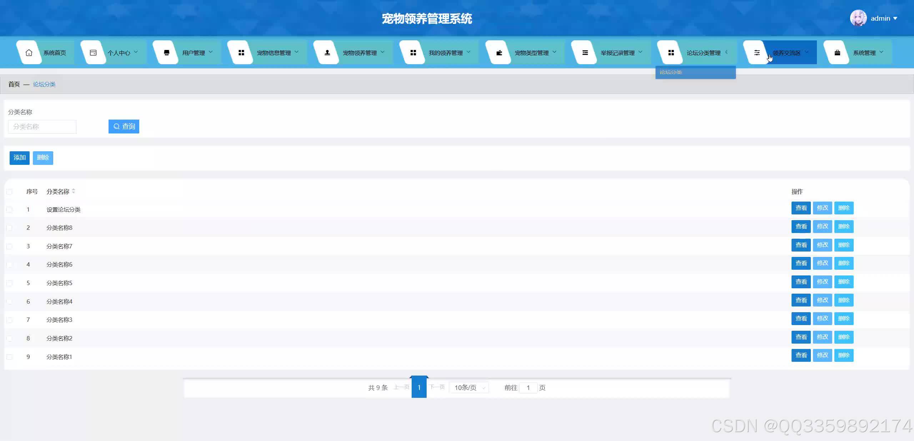Click the icon next to 用户管理

166,53
